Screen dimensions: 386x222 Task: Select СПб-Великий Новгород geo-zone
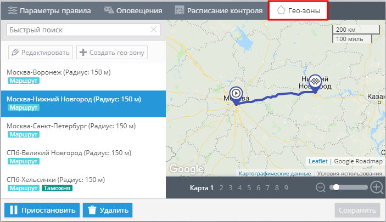[83, 157]
